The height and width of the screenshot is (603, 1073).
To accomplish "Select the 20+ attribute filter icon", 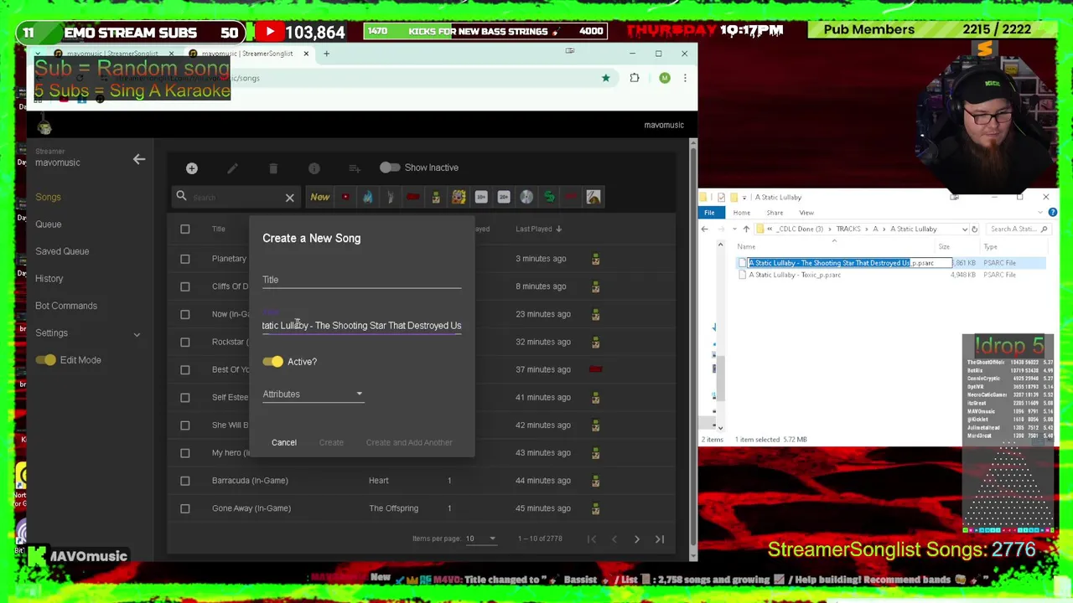I will click(504, 198).
